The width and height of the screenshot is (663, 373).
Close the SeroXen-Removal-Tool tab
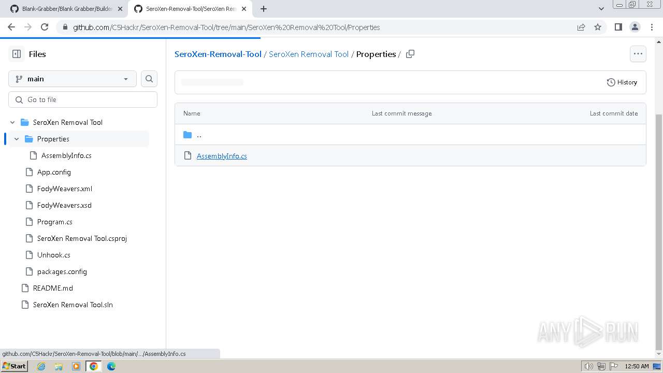point(244,9)
